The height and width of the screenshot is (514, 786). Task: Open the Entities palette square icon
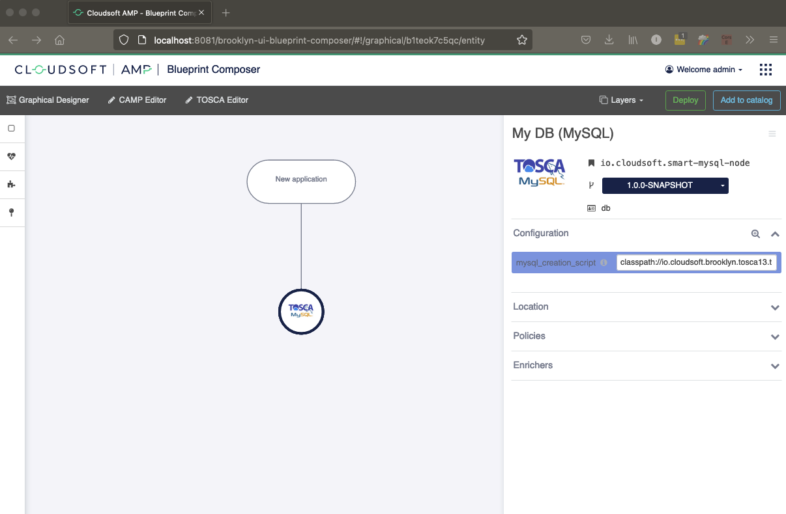tap(11, 128)
